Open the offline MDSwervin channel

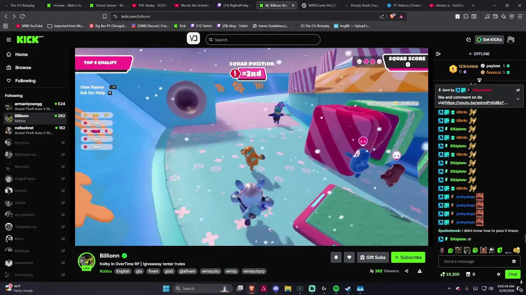click(35, 154)
